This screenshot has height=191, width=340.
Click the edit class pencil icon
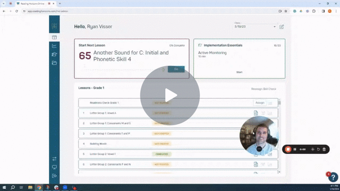(282, 27)
